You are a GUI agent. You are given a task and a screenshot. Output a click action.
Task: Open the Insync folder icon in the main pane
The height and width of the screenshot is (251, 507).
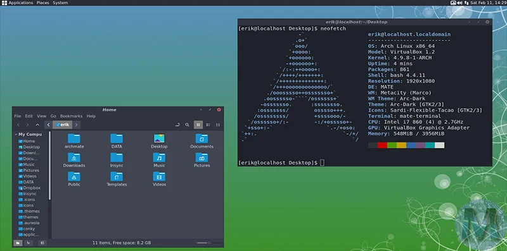(117, 157)
